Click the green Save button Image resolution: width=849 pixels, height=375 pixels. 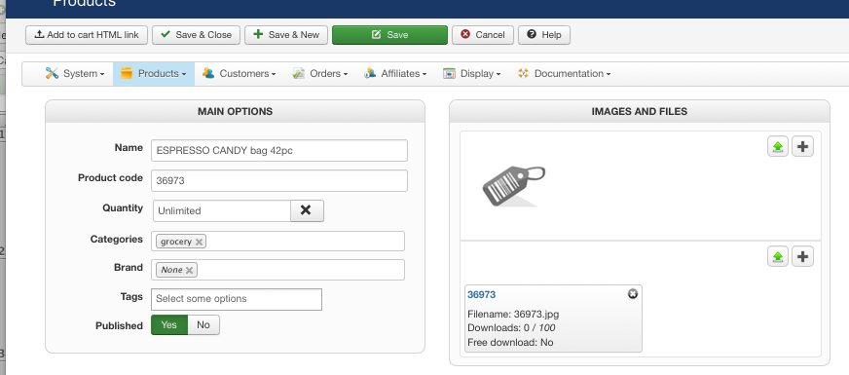coord(389,35)
